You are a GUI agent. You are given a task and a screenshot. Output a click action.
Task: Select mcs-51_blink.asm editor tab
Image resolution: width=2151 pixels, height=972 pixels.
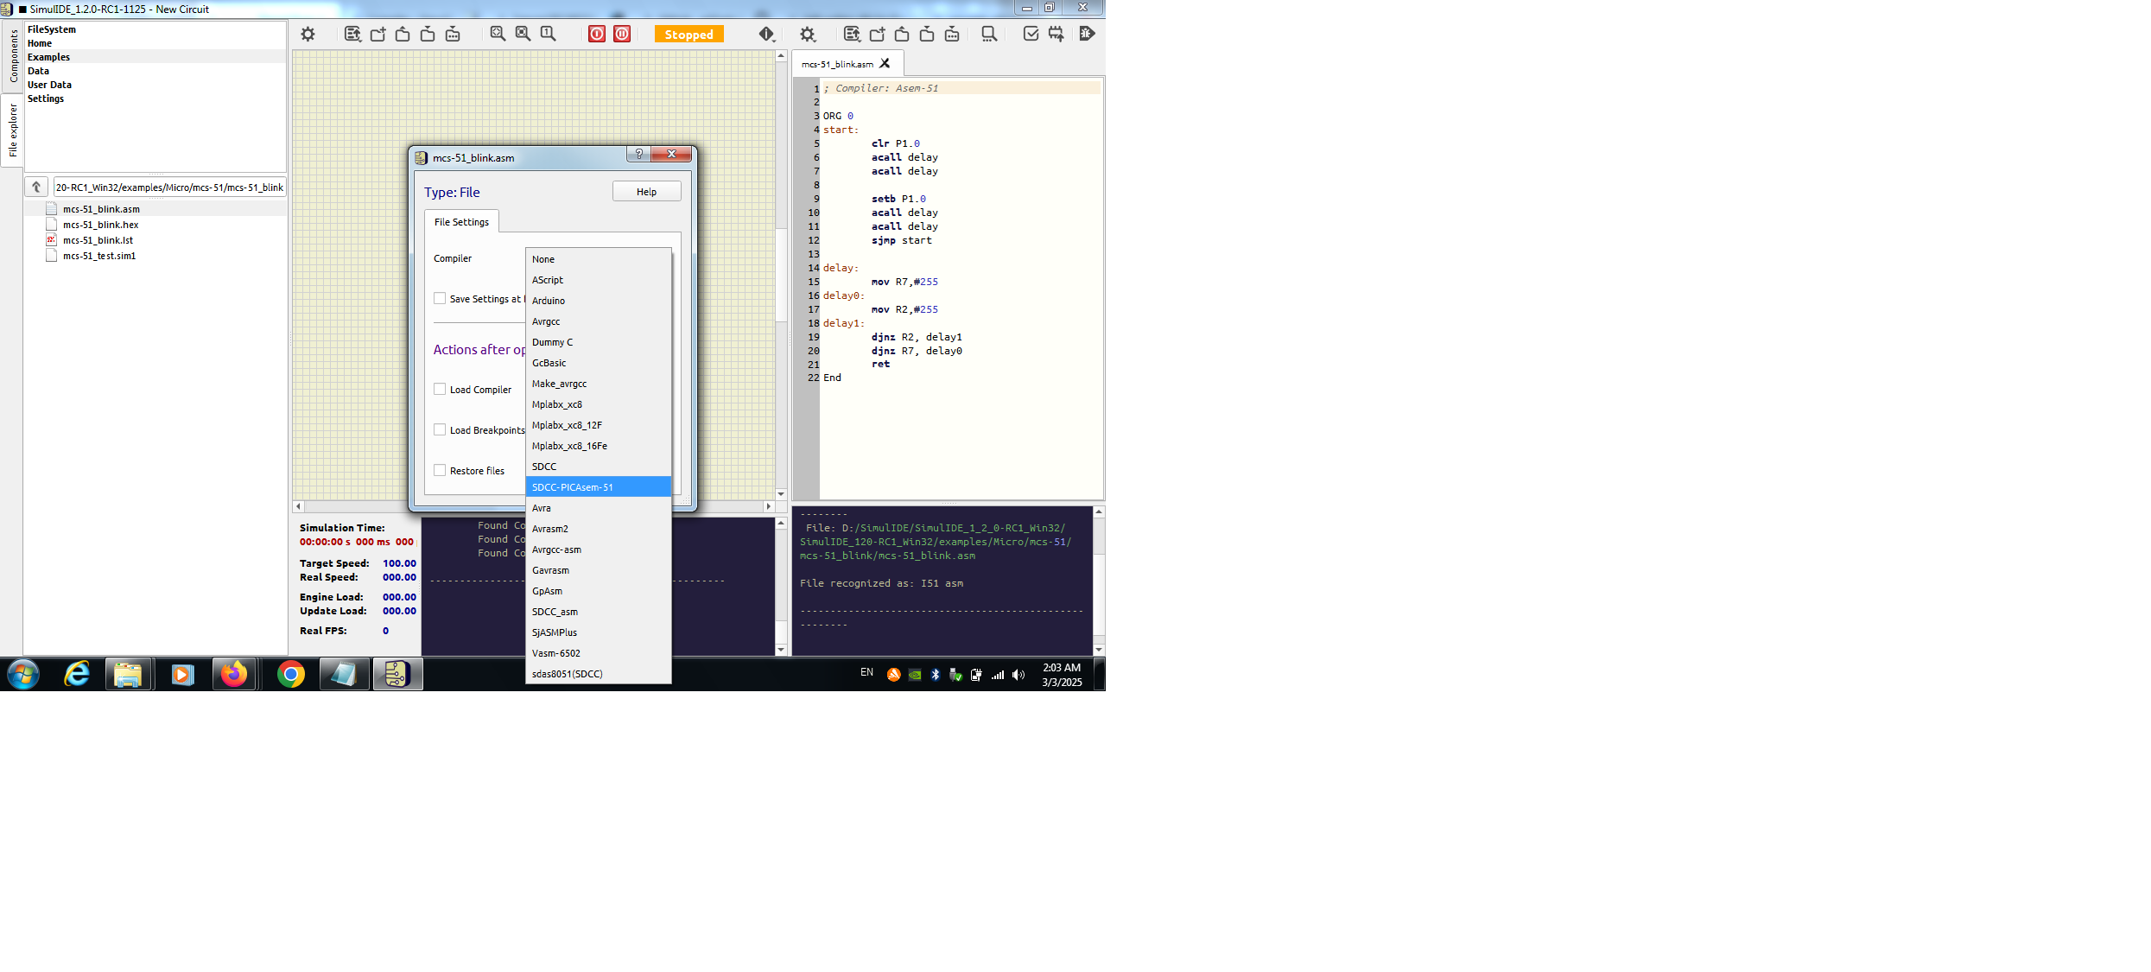tap(837, 64)
